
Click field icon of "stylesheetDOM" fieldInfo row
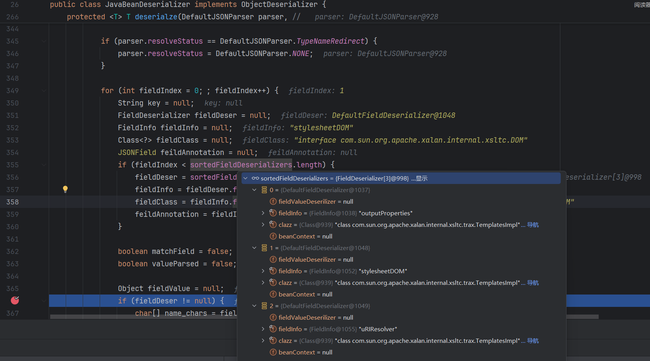pos(273,271)
